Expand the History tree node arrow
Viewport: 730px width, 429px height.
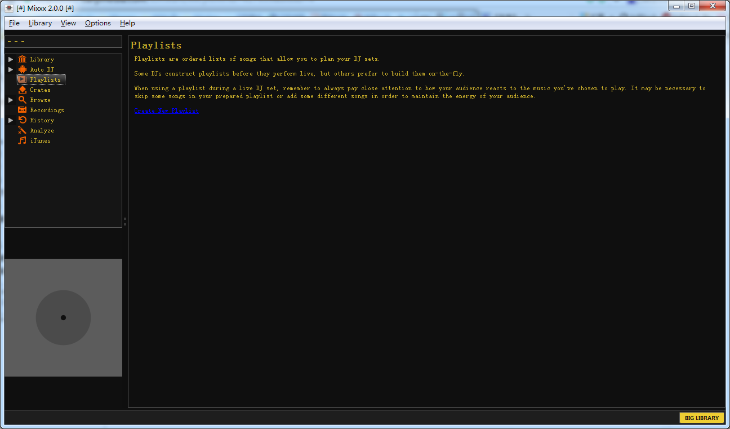pos(11,120)
